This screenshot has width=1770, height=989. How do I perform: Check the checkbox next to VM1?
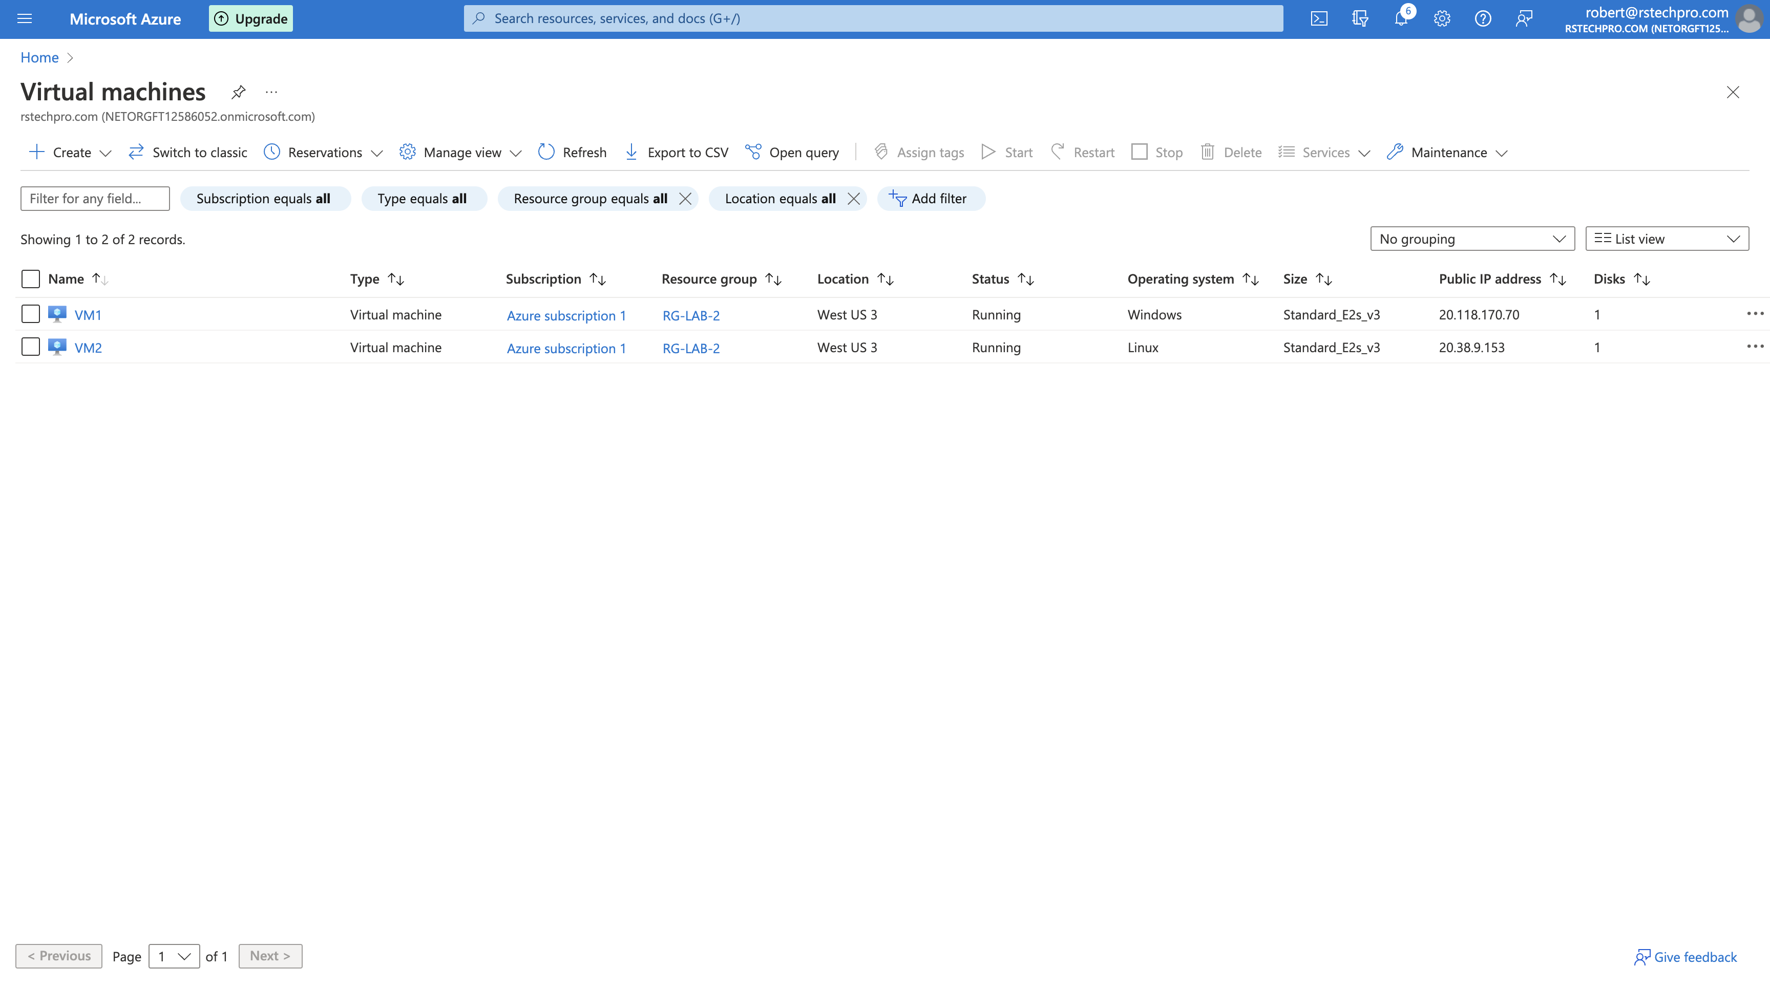pyautogui.click(x=30, y=314)
